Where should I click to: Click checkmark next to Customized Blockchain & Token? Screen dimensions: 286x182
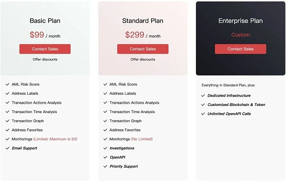[x=203, y=105]
